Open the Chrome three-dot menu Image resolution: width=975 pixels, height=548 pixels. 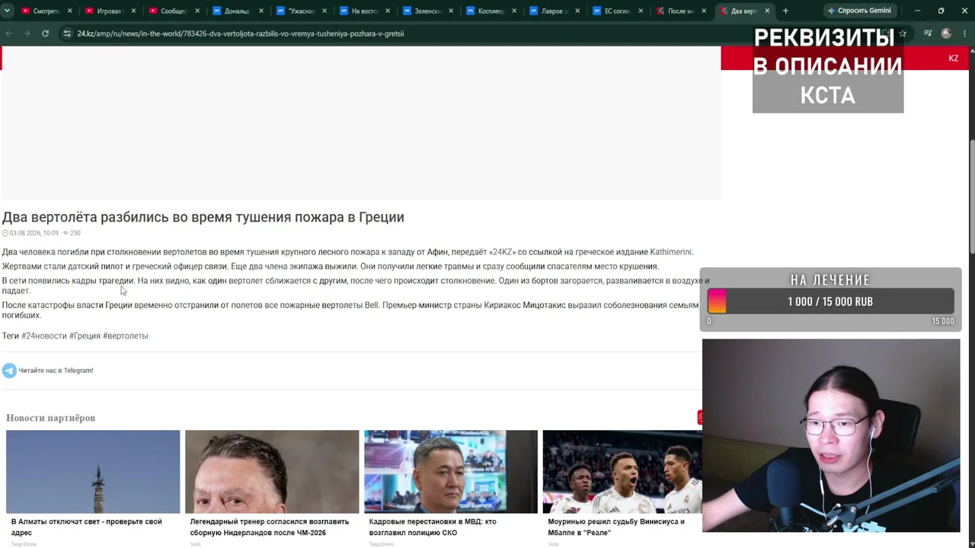pyautogui.click(x=964, y=33)
